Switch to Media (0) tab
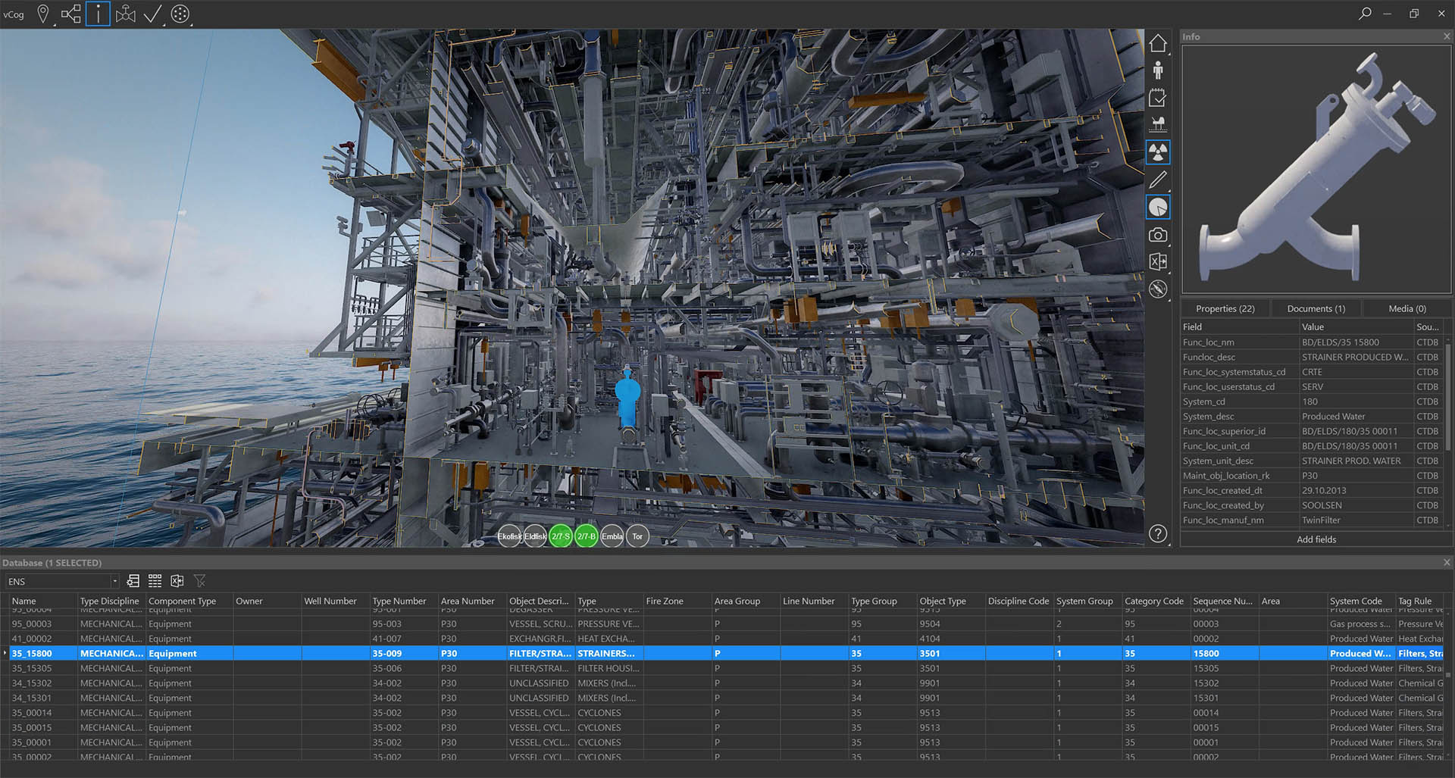This screenshot has height=778, width=1455. pos(1407,308)
